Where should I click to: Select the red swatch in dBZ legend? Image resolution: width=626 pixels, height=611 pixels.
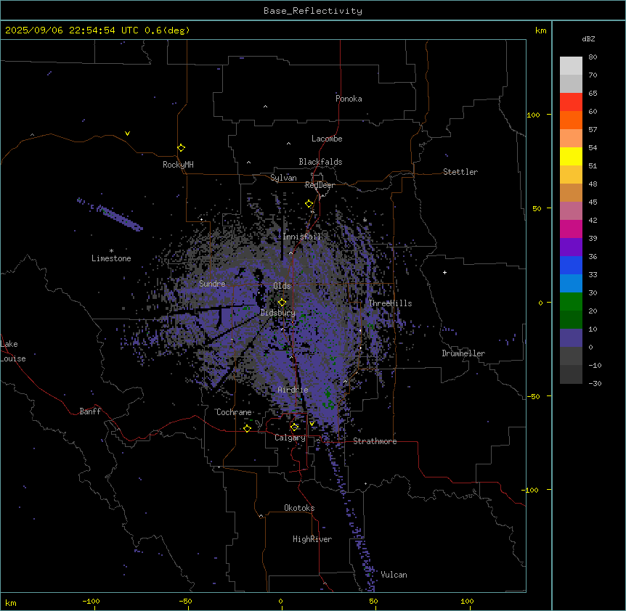571,102
